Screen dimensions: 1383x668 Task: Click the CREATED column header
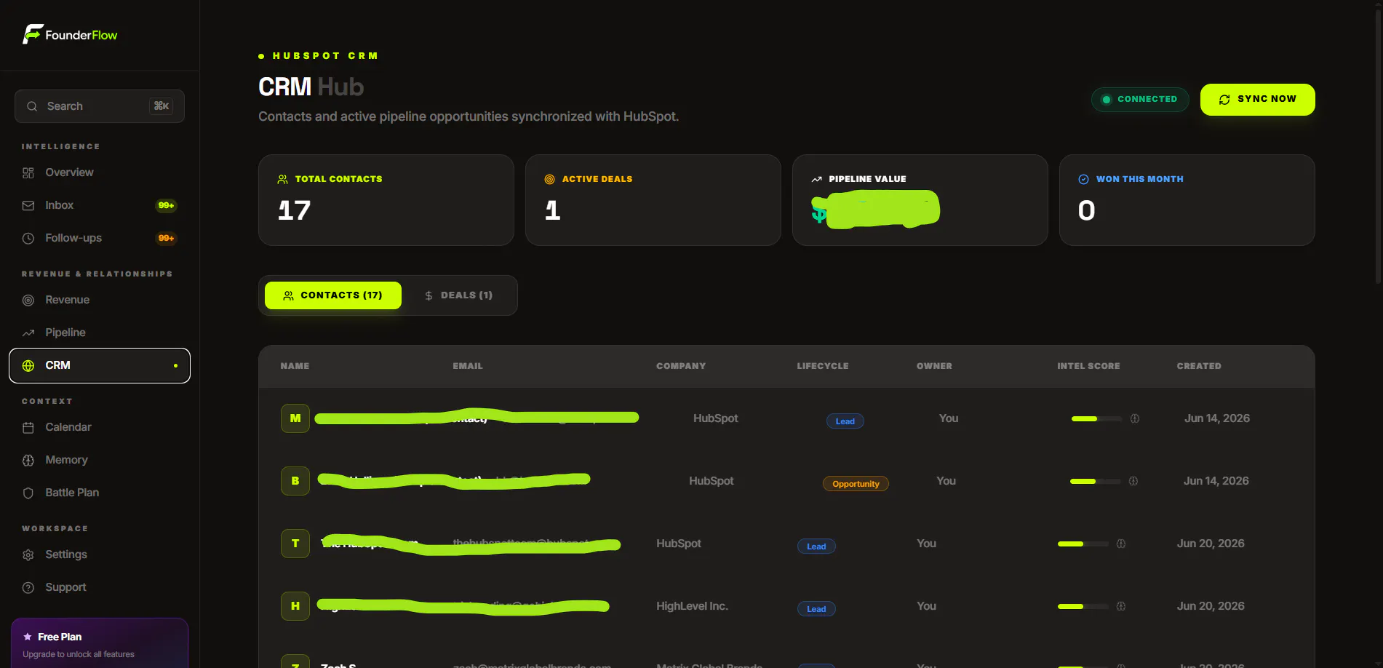[x=1199, y=366]
